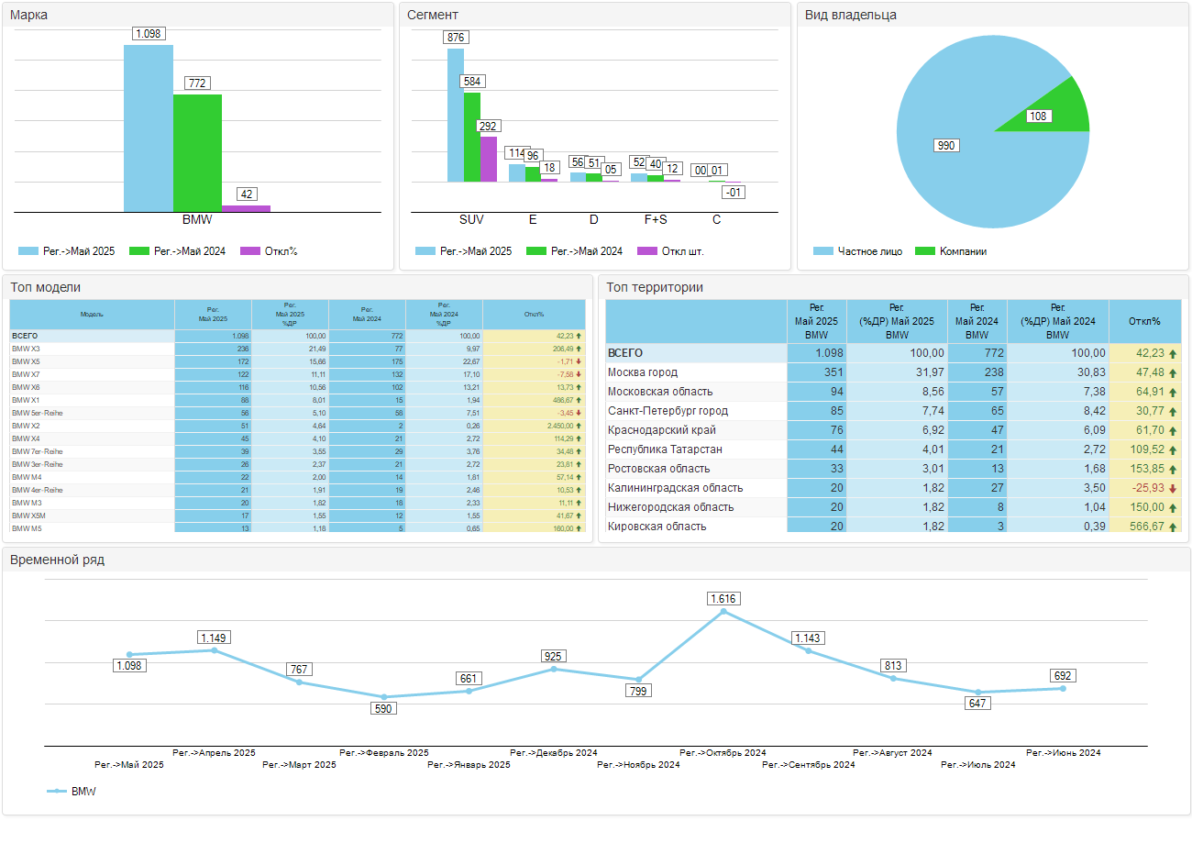Toggle Рег.->Май 2024 series in Сегмент legend
Image resolution: width=1192 pixels, height=843 pixels.
(x=574, y=251)
